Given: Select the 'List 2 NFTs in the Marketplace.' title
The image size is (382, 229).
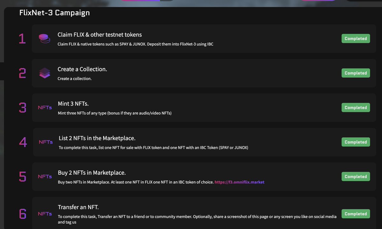Looking at the screenshot, I should pos(97,138).
